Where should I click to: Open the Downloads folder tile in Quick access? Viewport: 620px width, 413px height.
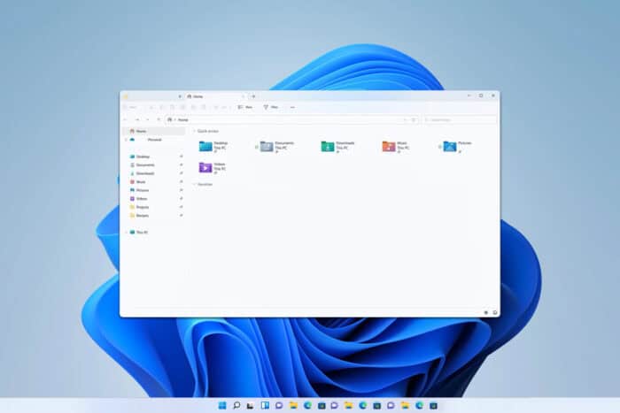coord(337,147)
